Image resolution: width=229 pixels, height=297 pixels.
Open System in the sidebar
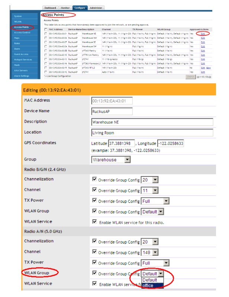(x=25, y=16)
